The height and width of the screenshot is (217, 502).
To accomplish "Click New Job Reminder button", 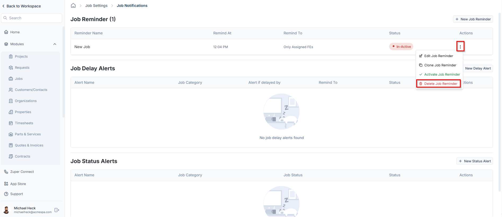I will [x=473, y=19].
